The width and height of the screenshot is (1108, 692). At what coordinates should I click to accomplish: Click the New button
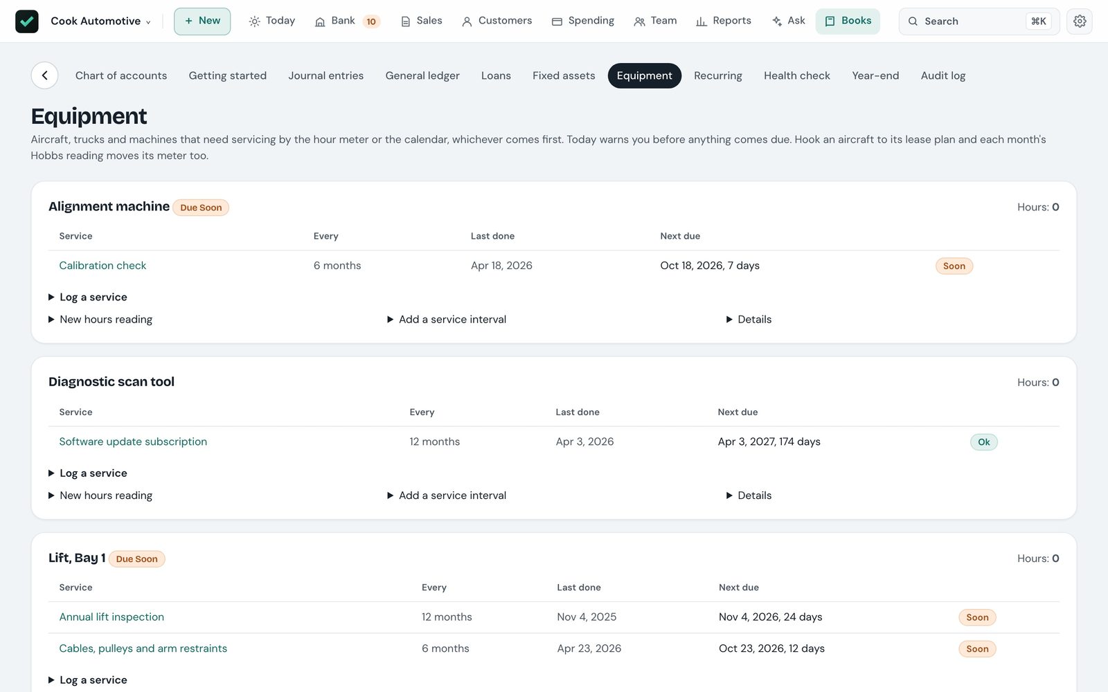click(202, 21)
